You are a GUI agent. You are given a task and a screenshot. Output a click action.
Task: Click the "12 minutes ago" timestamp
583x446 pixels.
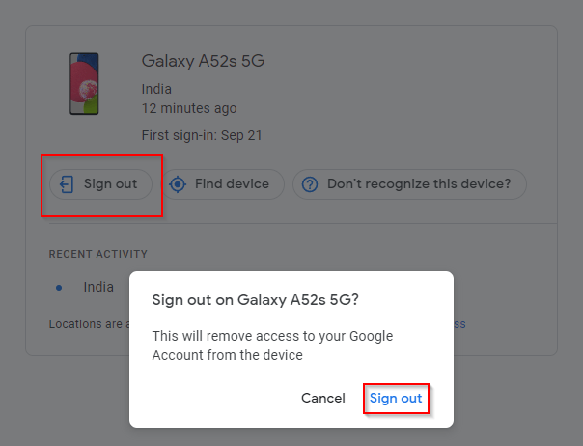(x=188, y=109)
